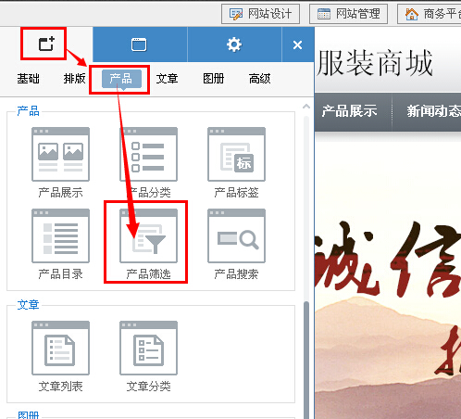461x419 pixels.
Task: Select the 产品 category tab
Action: [x=121, y=79]
